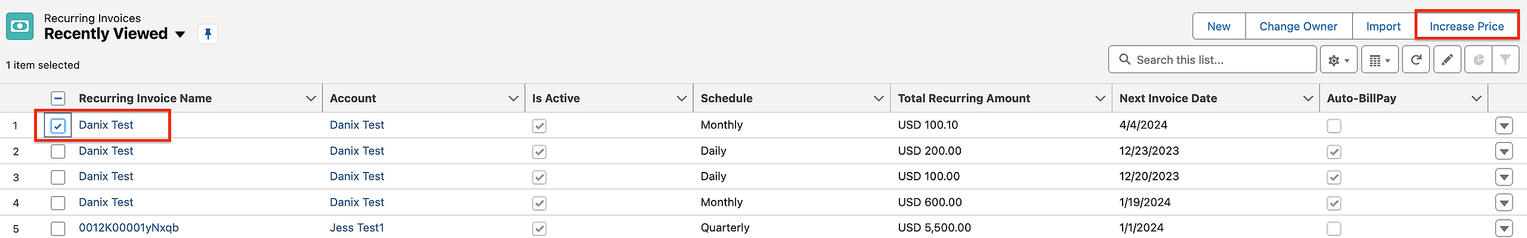The height and width of the screenshot is (238, 1527).
Task: Select the USD 600.00 row checkbox
Action: [x=58, y=203]
